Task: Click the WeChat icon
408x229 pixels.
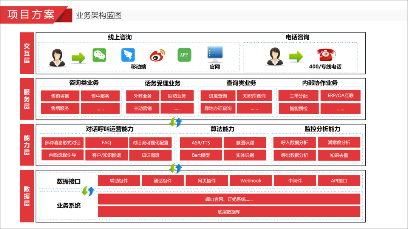Action: coord(99,55)
